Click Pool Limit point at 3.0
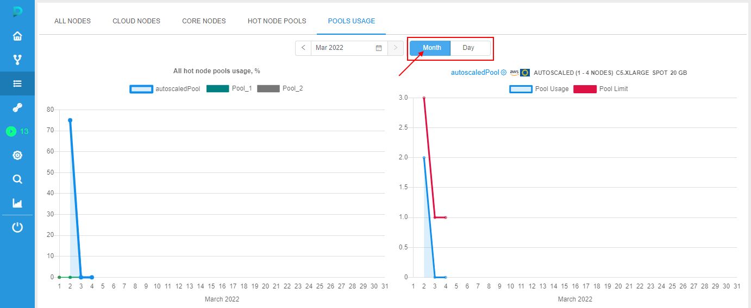 tap(424, 98)
